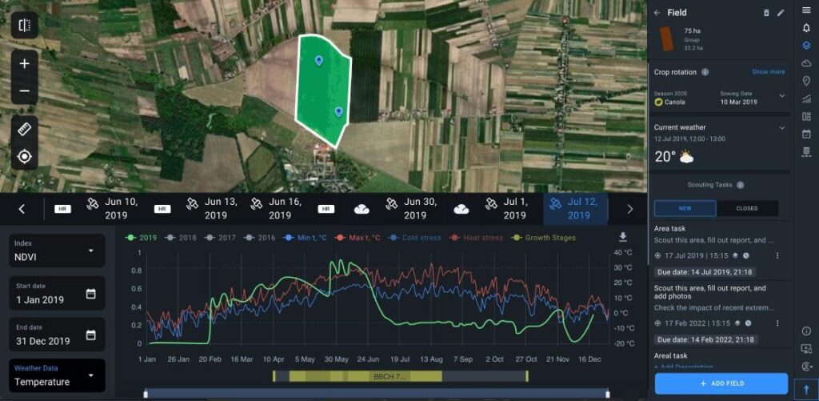
Task: Open the Index NDVI dropdown
Action: click(57, 251)
